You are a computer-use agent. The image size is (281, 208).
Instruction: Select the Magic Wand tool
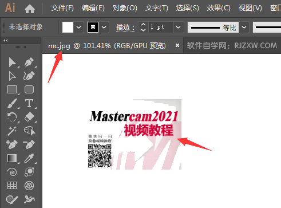pyautogui.click(x=12, y=131)
